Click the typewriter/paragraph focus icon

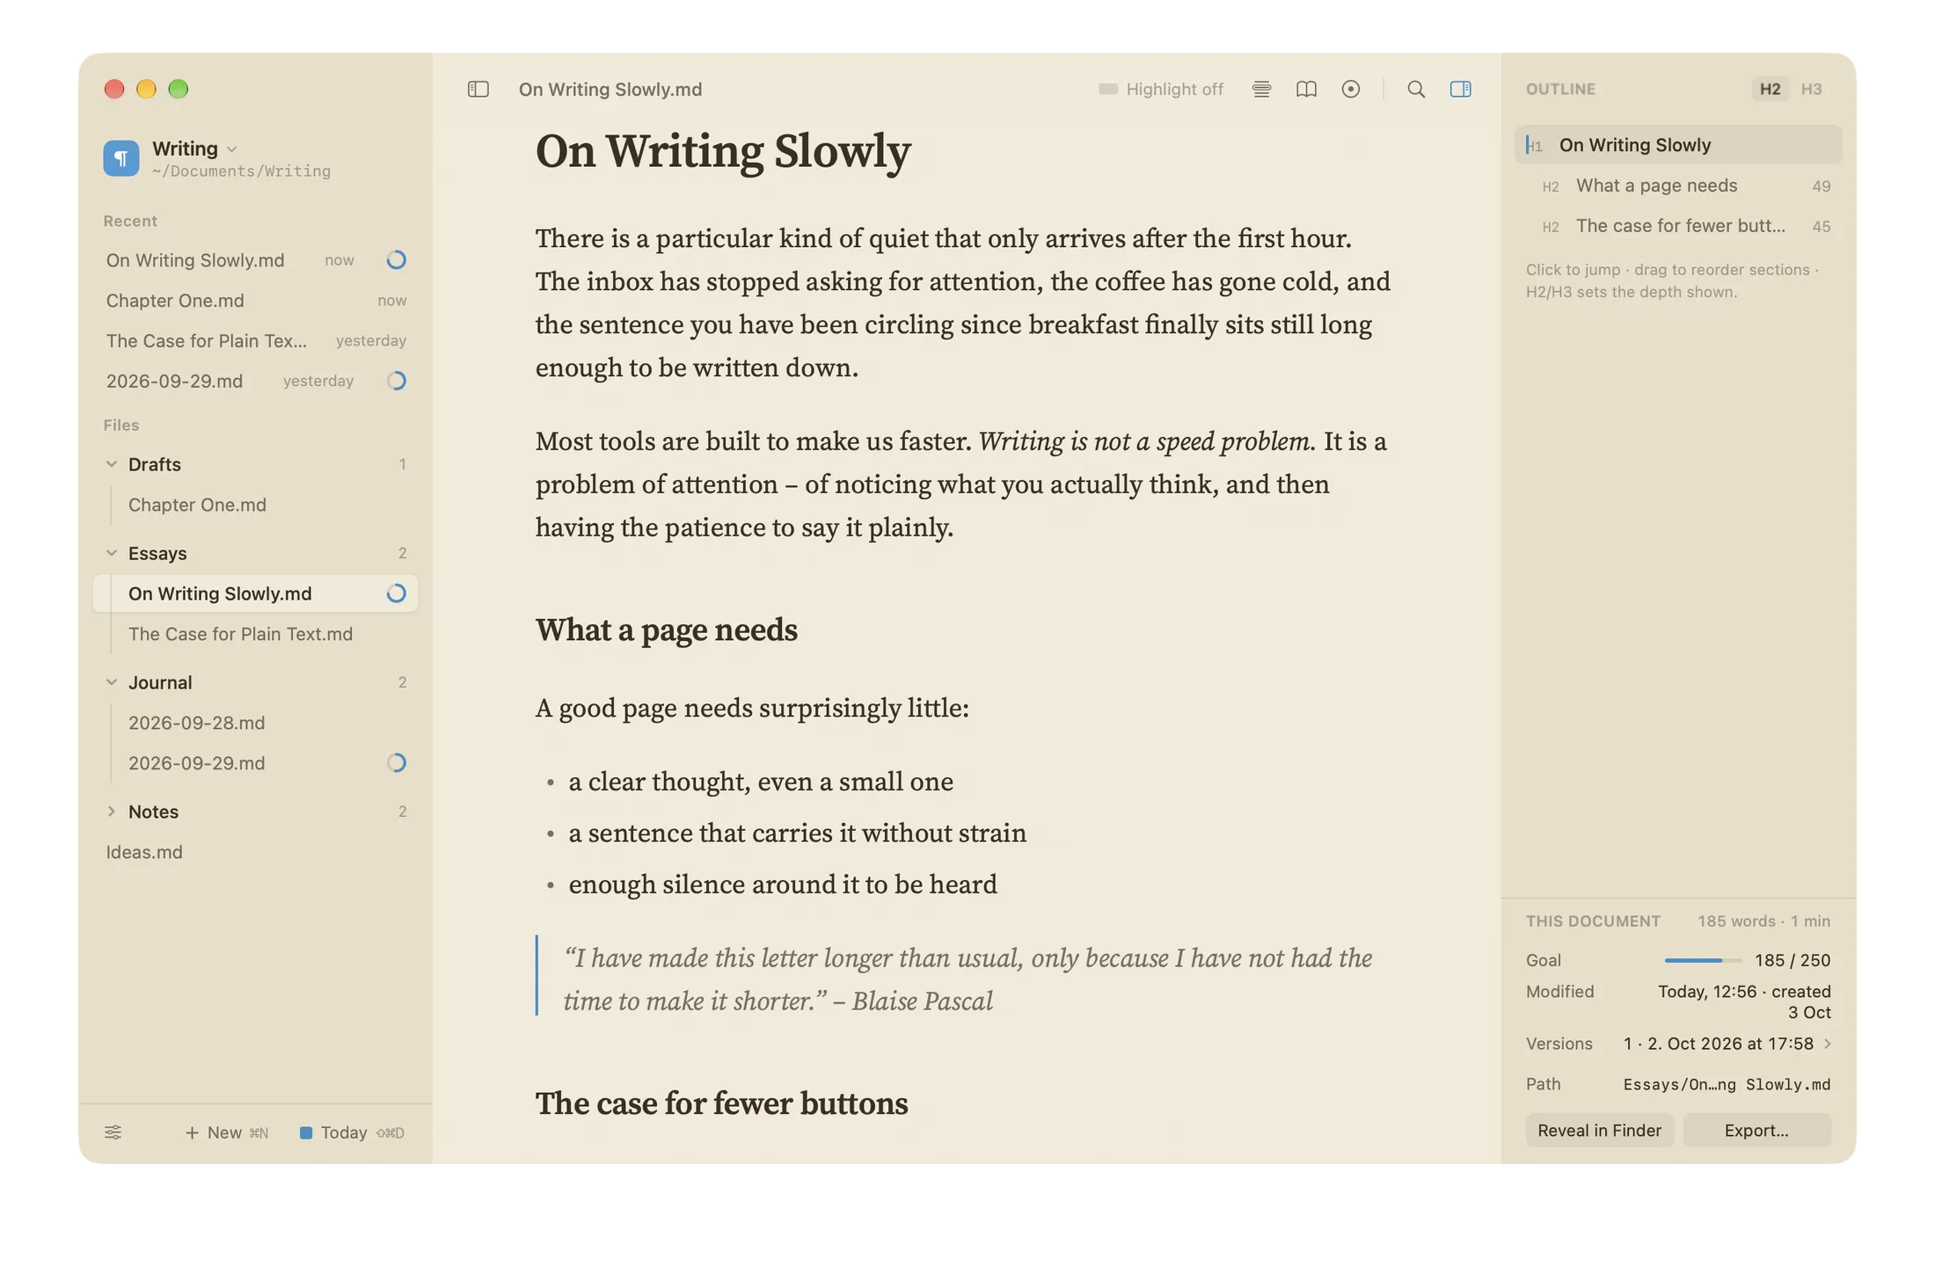point(1261,89)
